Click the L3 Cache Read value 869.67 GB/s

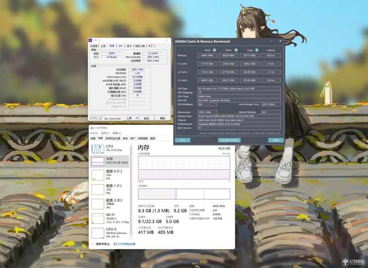click(207, 80)
